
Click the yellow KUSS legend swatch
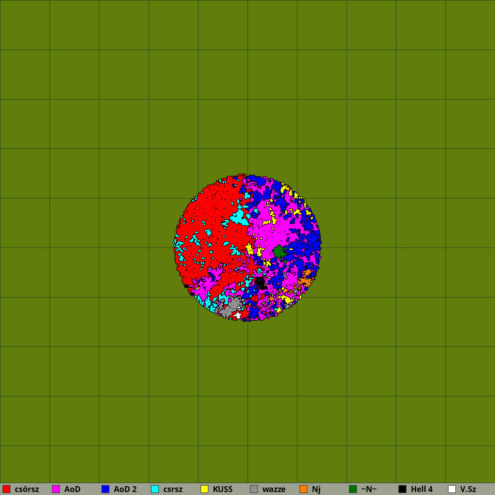pyautogui.click(x=204, y=489)
